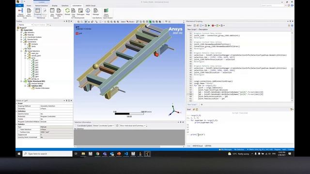310x174 pixels.
Task: Click the red jpt4 legend swatch
Action: [x=77, y=33]
